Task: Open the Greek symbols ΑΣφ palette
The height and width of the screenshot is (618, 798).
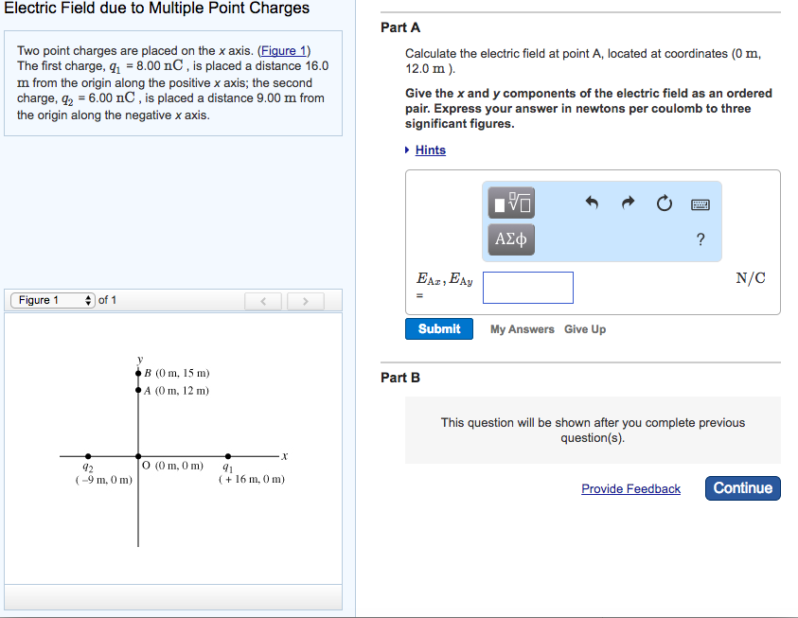Action: pos(509,239)
